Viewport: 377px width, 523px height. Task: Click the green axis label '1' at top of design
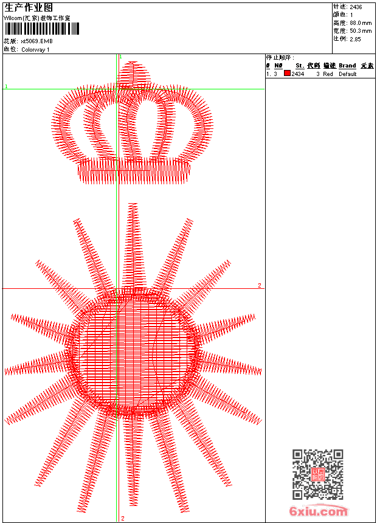120,57
